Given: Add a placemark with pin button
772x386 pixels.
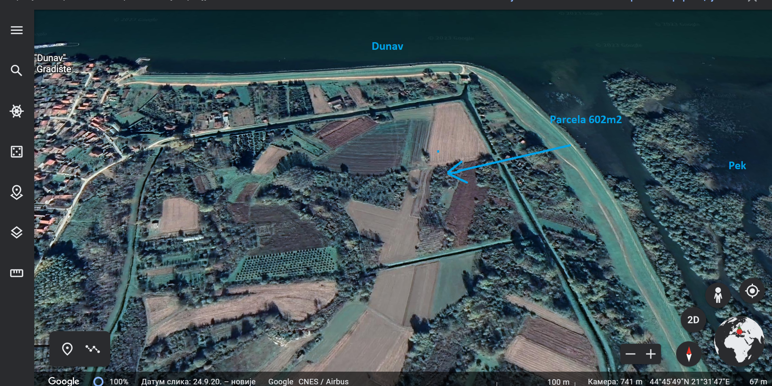Looking at the screenshot, I should tap(67, 349).
